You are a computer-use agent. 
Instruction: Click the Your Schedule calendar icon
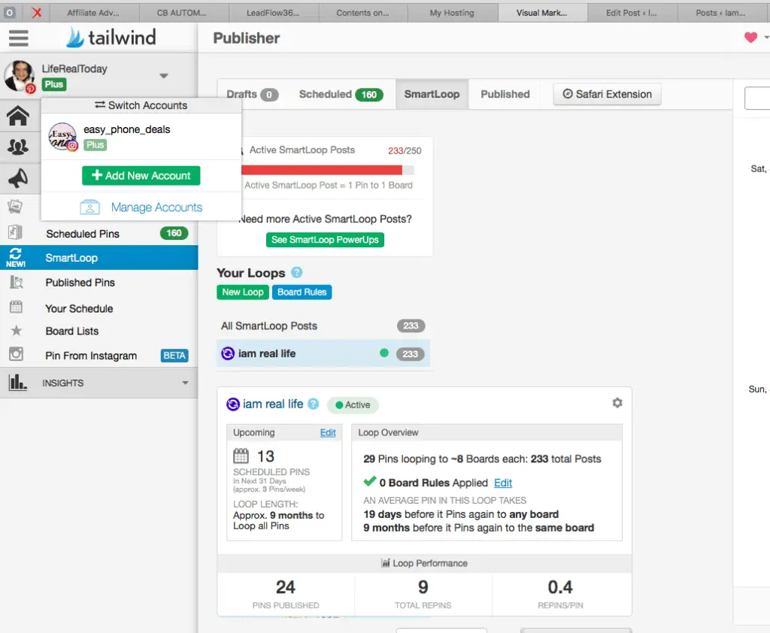pyautogui.click(x=17, y=307)
